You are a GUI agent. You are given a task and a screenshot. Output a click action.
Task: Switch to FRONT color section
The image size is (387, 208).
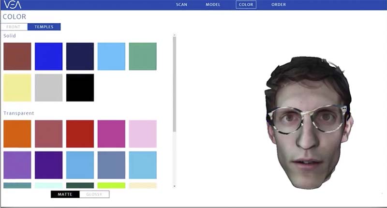click(14, 27)
